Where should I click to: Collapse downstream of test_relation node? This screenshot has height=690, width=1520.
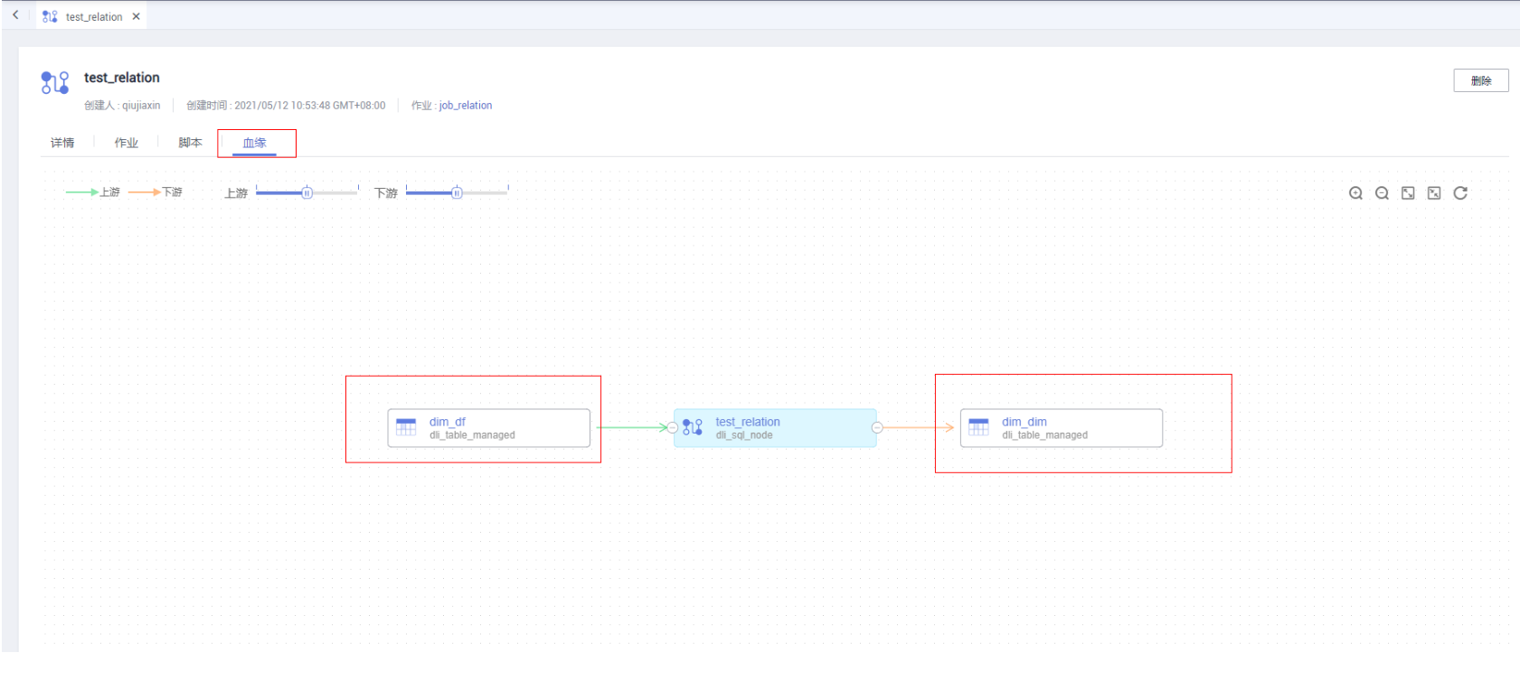877,428
